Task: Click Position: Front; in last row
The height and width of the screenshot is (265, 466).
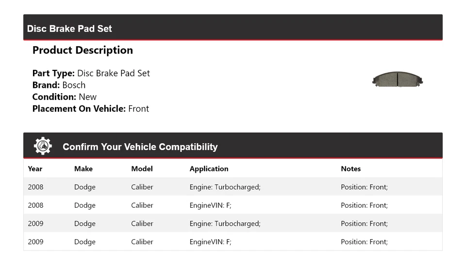Action: click(x=364, y=242)
